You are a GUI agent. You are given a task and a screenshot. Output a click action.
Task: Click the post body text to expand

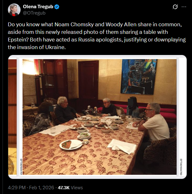97,36
